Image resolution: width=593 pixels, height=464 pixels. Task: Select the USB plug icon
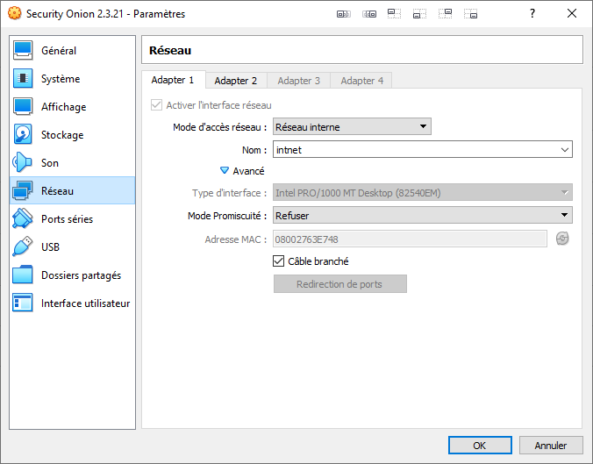pyautogui.click(x=23, y=246)
